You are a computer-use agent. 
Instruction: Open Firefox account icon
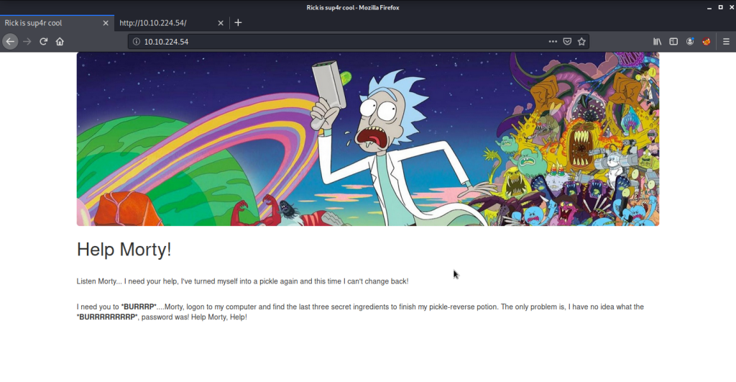pyautogui.click(x=690, y=42)
